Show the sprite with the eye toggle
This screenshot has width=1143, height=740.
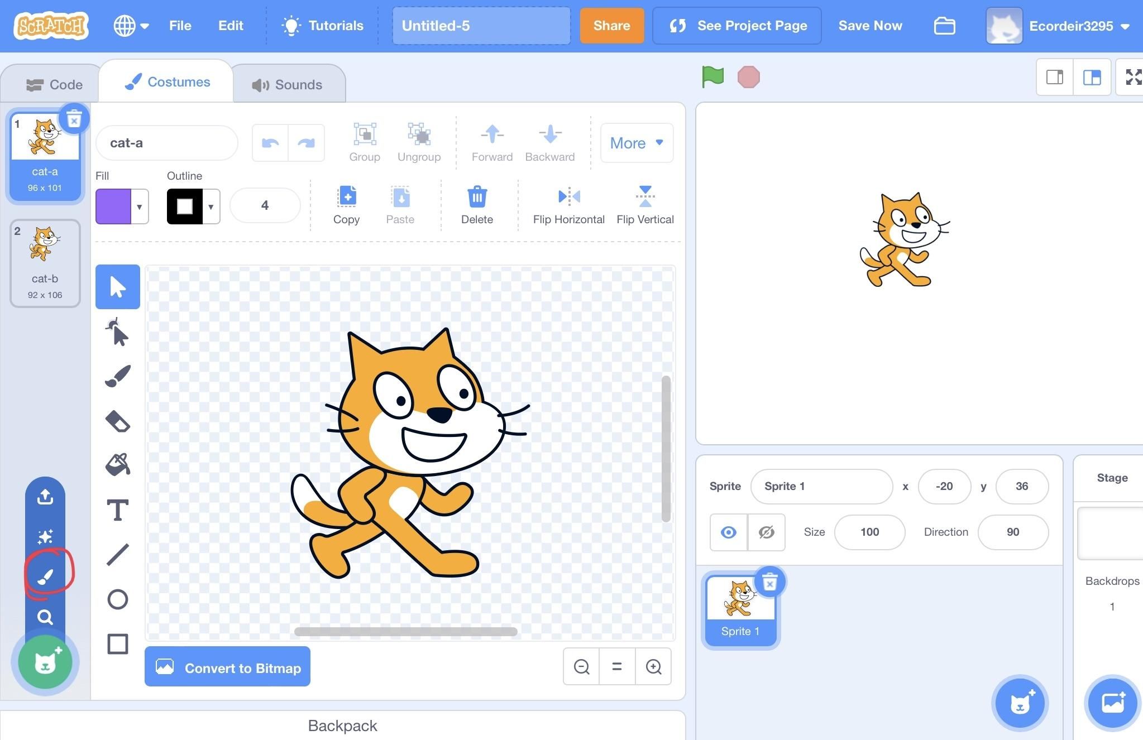pyautogui.click(x=728, y=532)
